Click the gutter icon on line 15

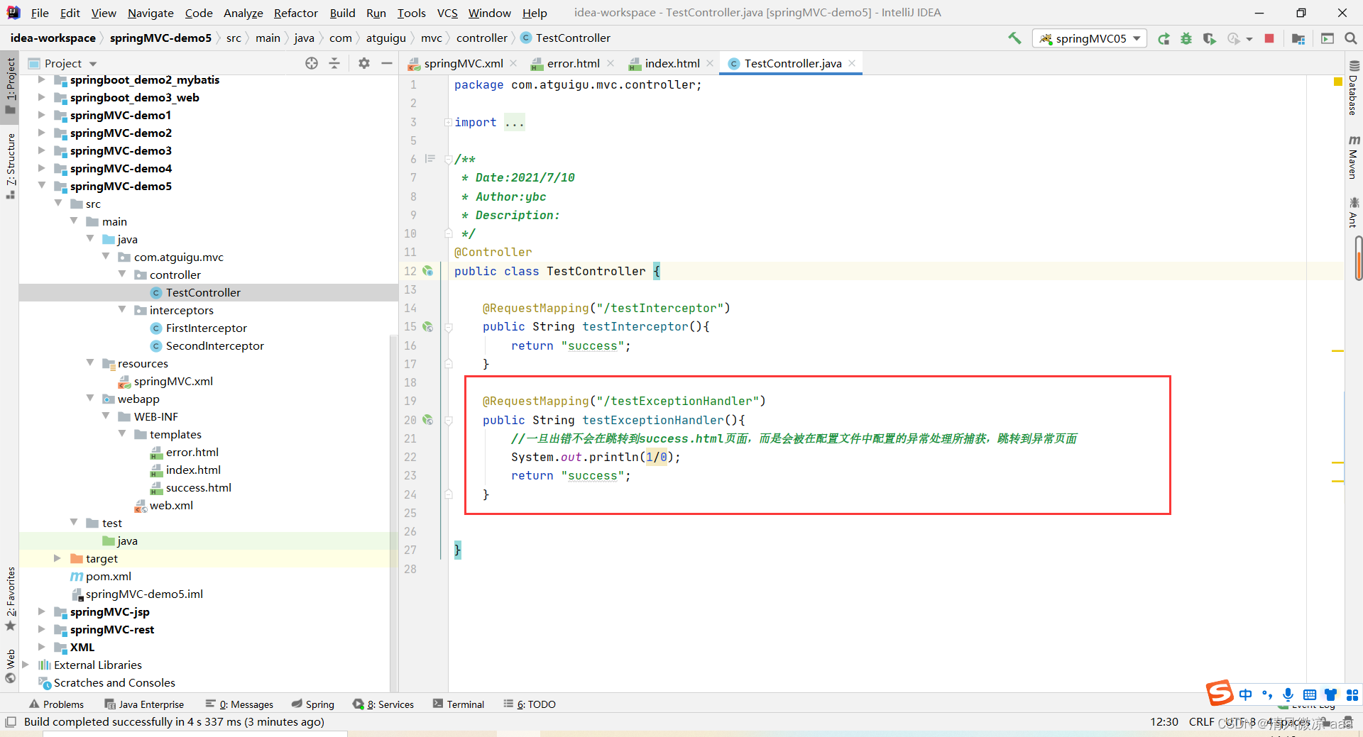[x=428, y=326]
